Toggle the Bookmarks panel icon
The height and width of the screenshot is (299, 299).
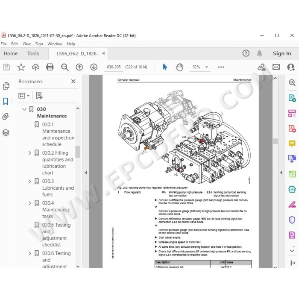(6, 101)
